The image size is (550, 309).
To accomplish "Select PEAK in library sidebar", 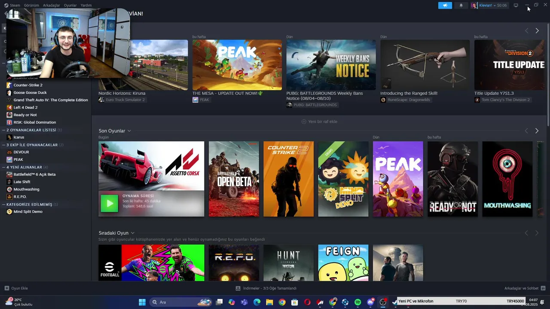I will (18, 160).
